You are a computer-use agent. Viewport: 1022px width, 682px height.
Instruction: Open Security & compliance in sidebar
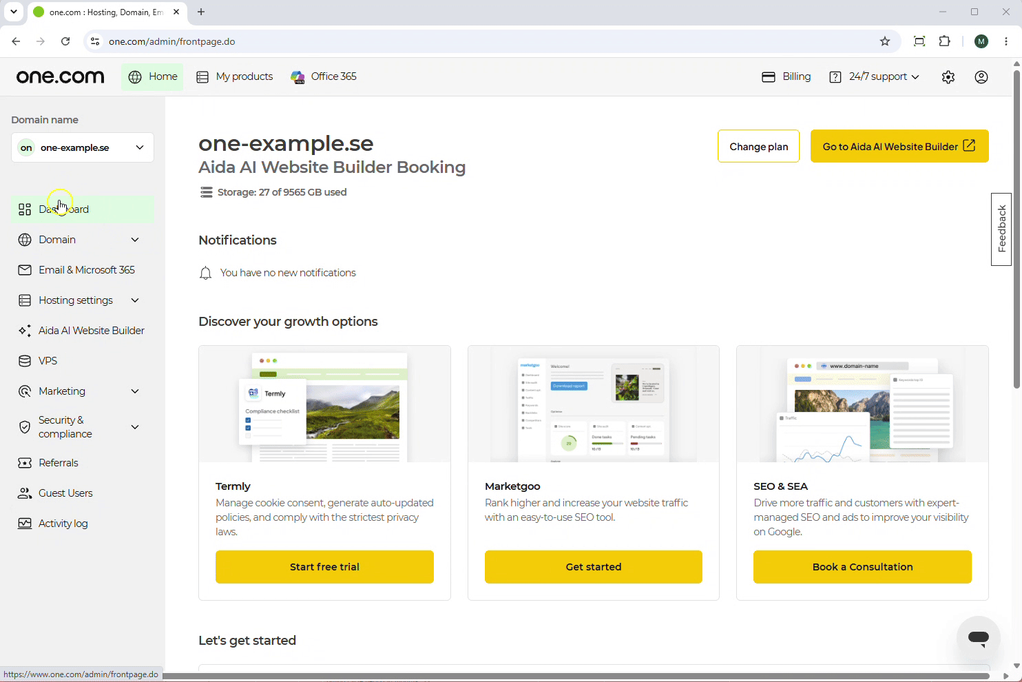tap(83, 427)
